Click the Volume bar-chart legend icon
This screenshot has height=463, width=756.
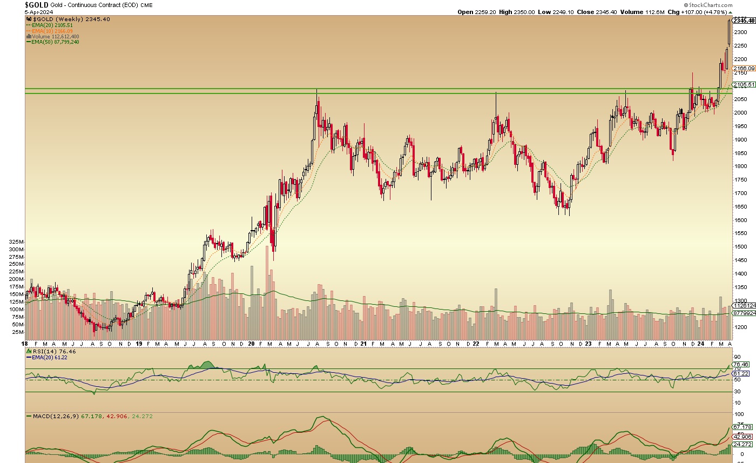click(x=29, y=36)
